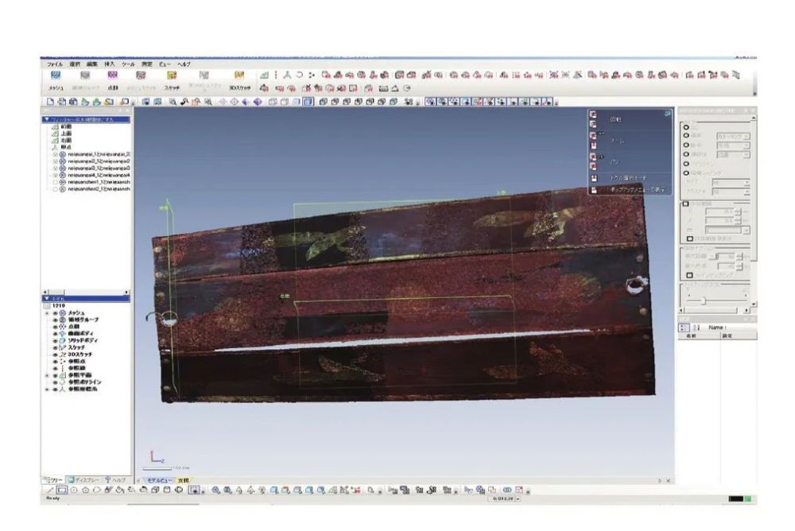The width and height of the screenshot is (795, 531).
Task: Hide ソリッドボディ using its eye icon
Action: coord(56,341)
